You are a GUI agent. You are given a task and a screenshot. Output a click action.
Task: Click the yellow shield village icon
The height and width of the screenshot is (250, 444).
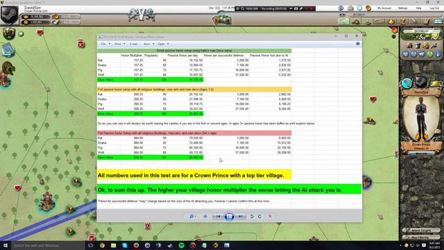[x=436, y=35]
